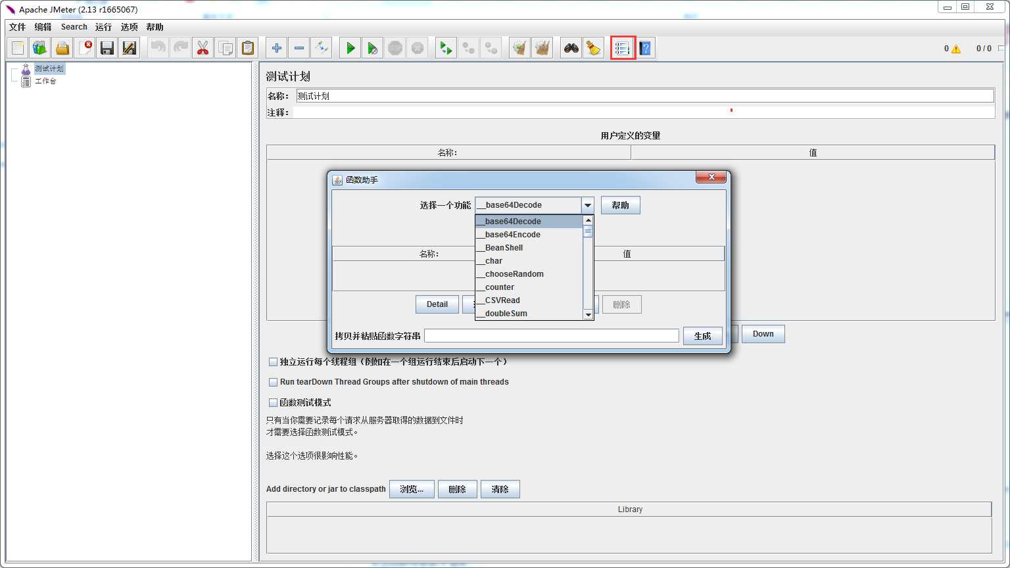Click the Undo arrow icon
The width and height of the screenshot is (1010, 568).
pos(158,48)
